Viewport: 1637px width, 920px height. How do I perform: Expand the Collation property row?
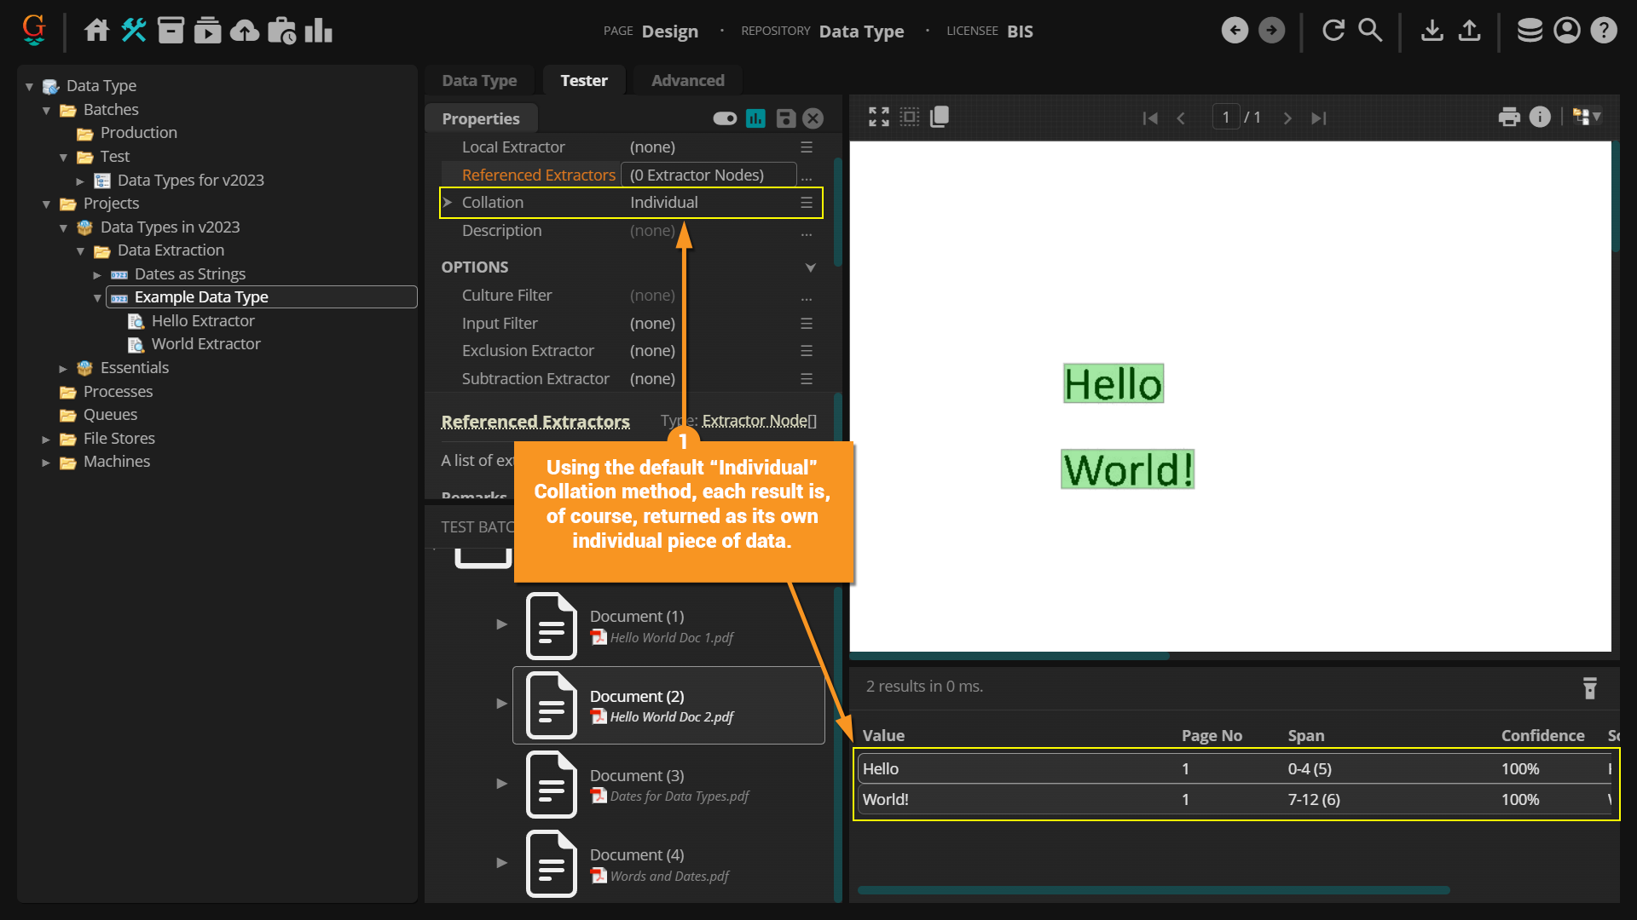coord(448,203)
